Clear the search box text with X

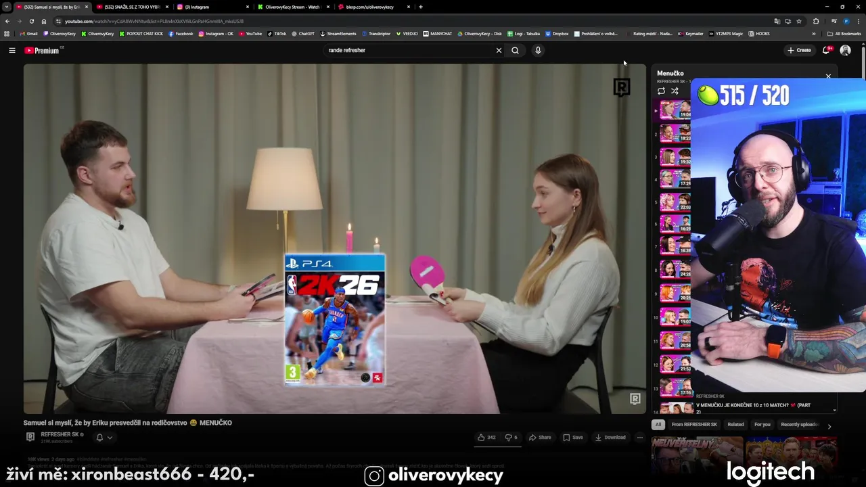pos(499,50)
